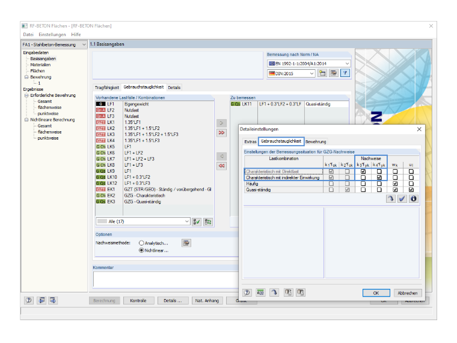Click the double right arrow to add all cases
The width and height of the screenshot is (457, 343).
pos(221,133)
